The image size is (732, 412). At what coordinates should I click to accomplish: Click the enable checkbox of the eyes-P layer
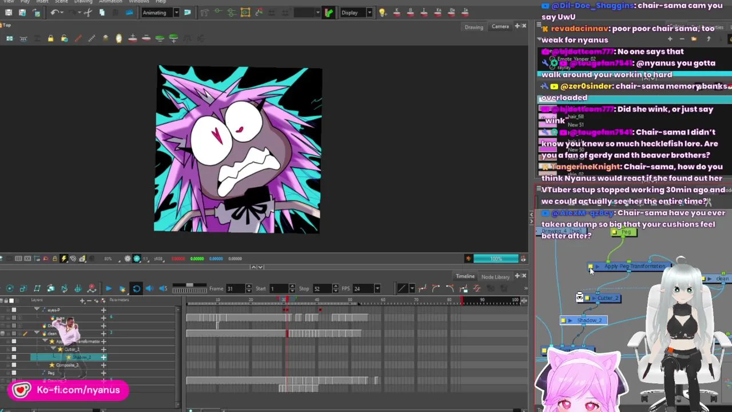tap(14, 310)
